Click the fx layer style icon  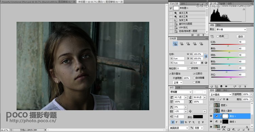pos(224,130)
